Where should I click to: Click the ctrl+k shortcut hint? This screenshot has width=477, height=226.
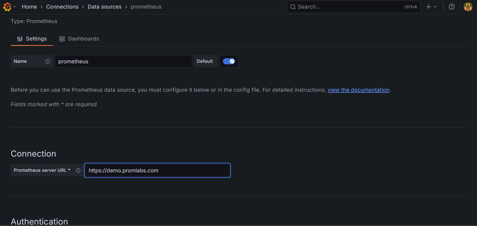(x=411, y=7)
